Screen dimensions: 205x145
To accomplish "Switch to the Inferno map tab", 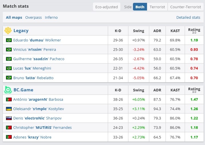I will coord(51,17).
